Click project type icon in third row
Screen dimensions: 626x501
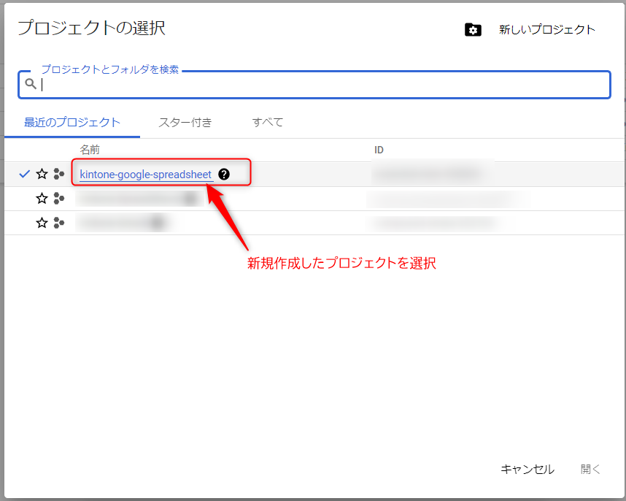pos(59,223)
